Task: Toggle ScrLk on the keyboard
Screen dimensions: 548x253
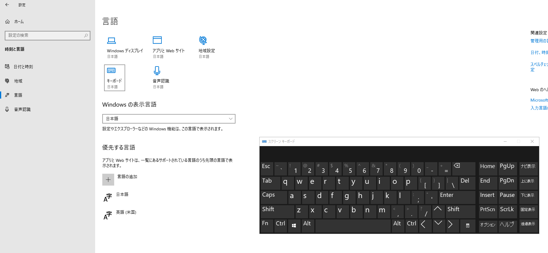Action: click(x=508, y=212)
